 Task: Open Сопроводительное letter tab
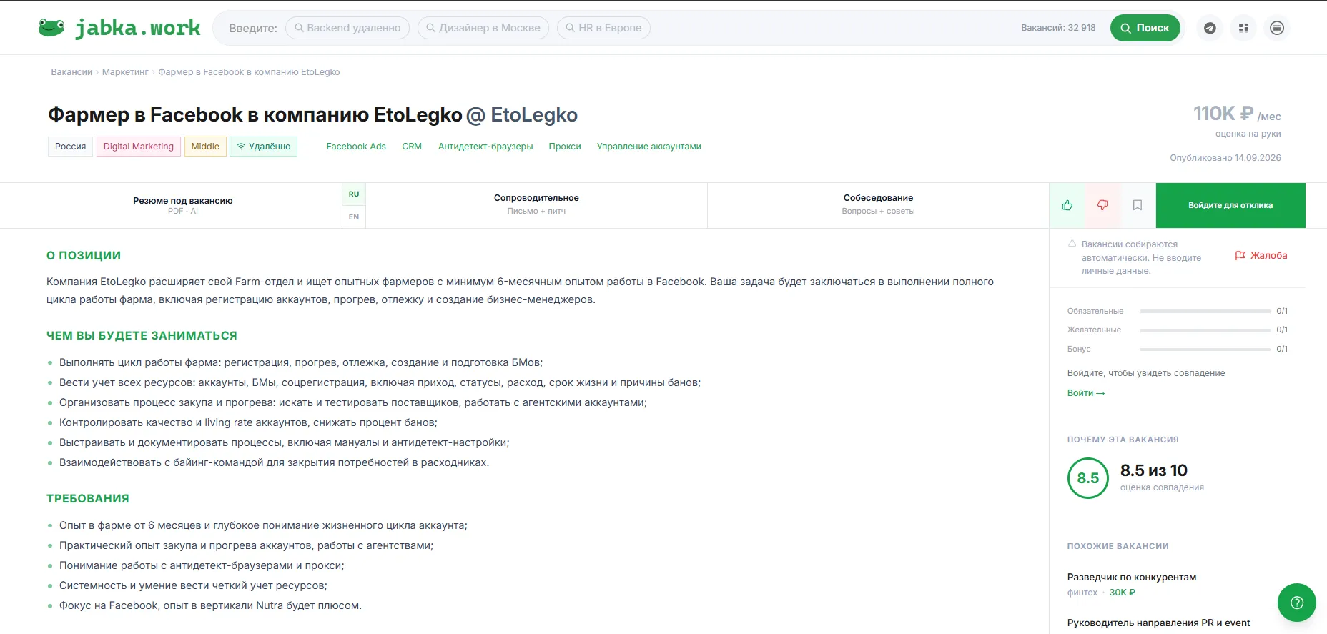536,205
